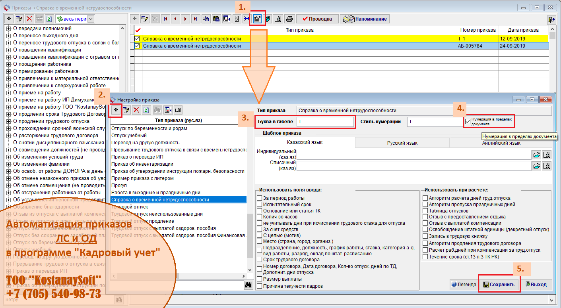Go to previous record in orders toolbar
Viewport: 561px width, 308px height.
pyautogui.click(x=175, y=19)
